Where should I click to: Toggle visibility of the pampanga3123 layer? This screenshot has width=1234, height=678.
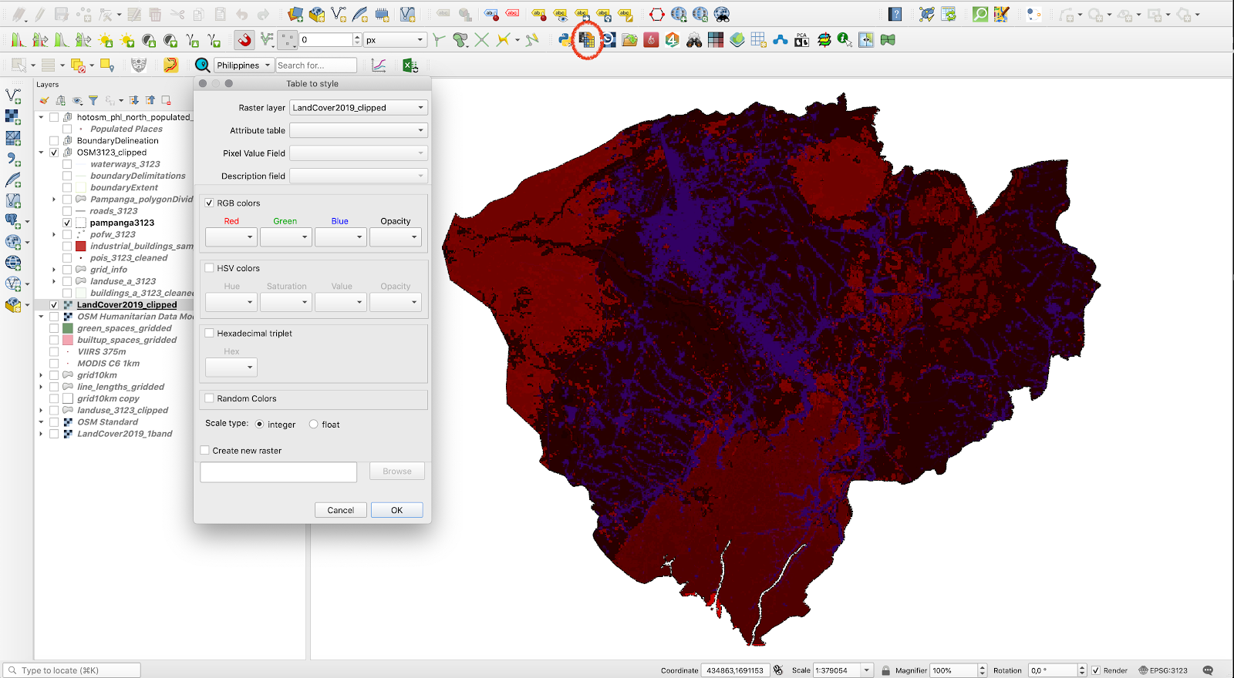point(67,223)
